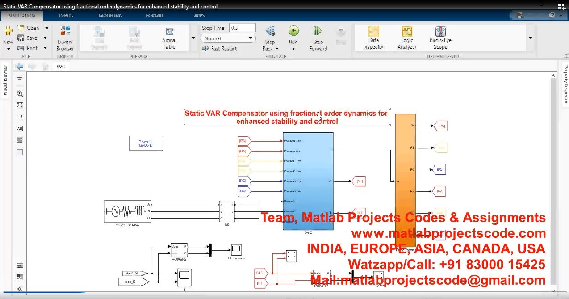This screenshot has height=299, width=569.
Task: Switch to the Modeling ribbon tab
Action: click(110, 16)
